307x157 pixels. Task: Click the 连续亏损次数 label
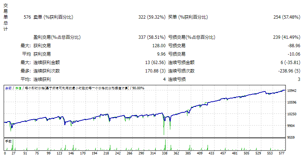coord(181,71)
